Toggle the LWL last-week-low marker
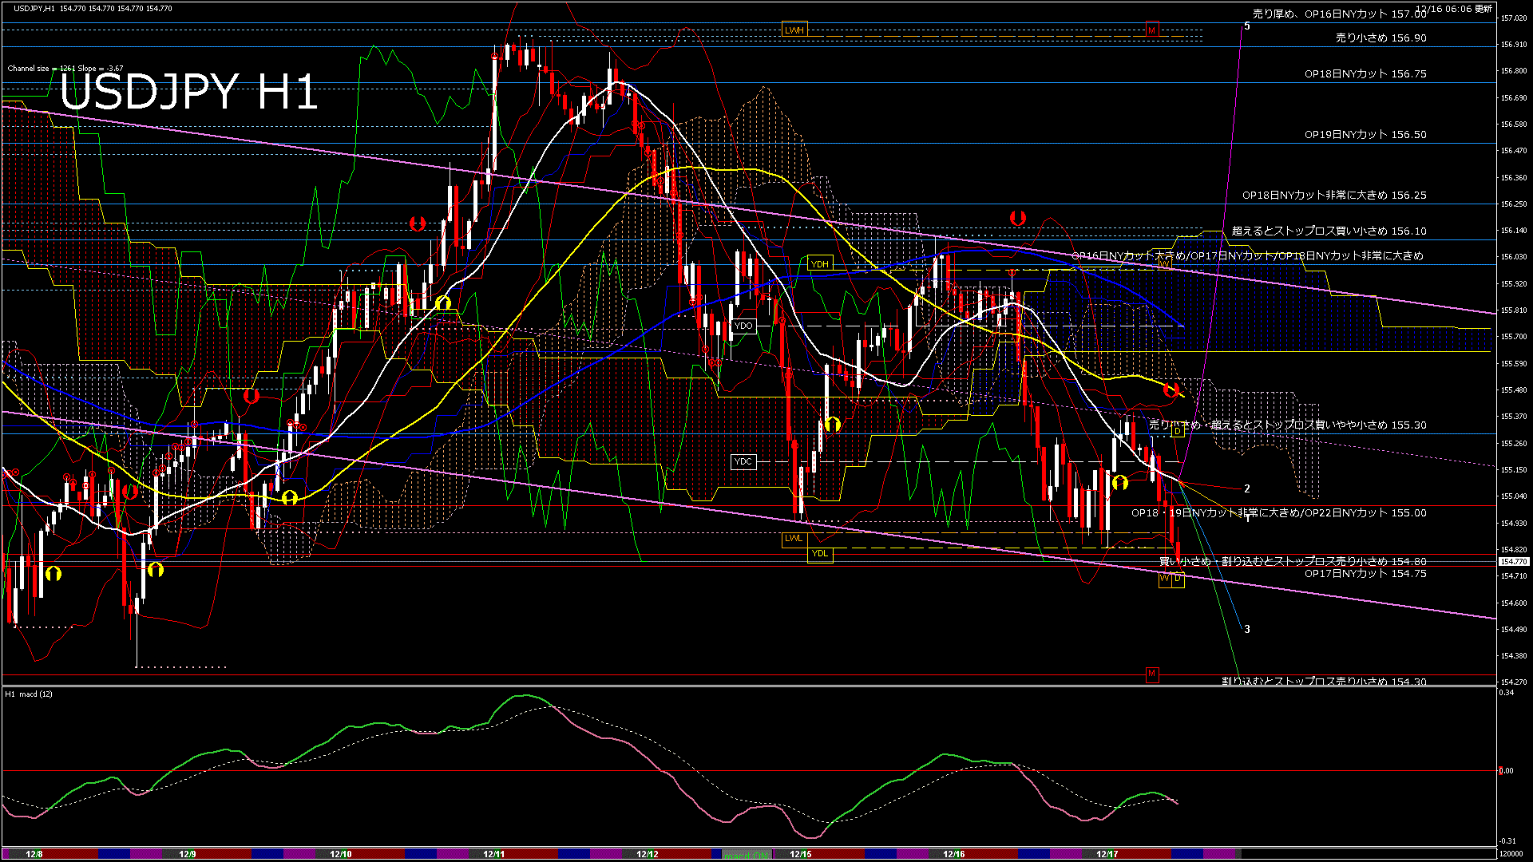Viewport: 1533px width, 862px height. pyautogui.click(x=793, y=540)
